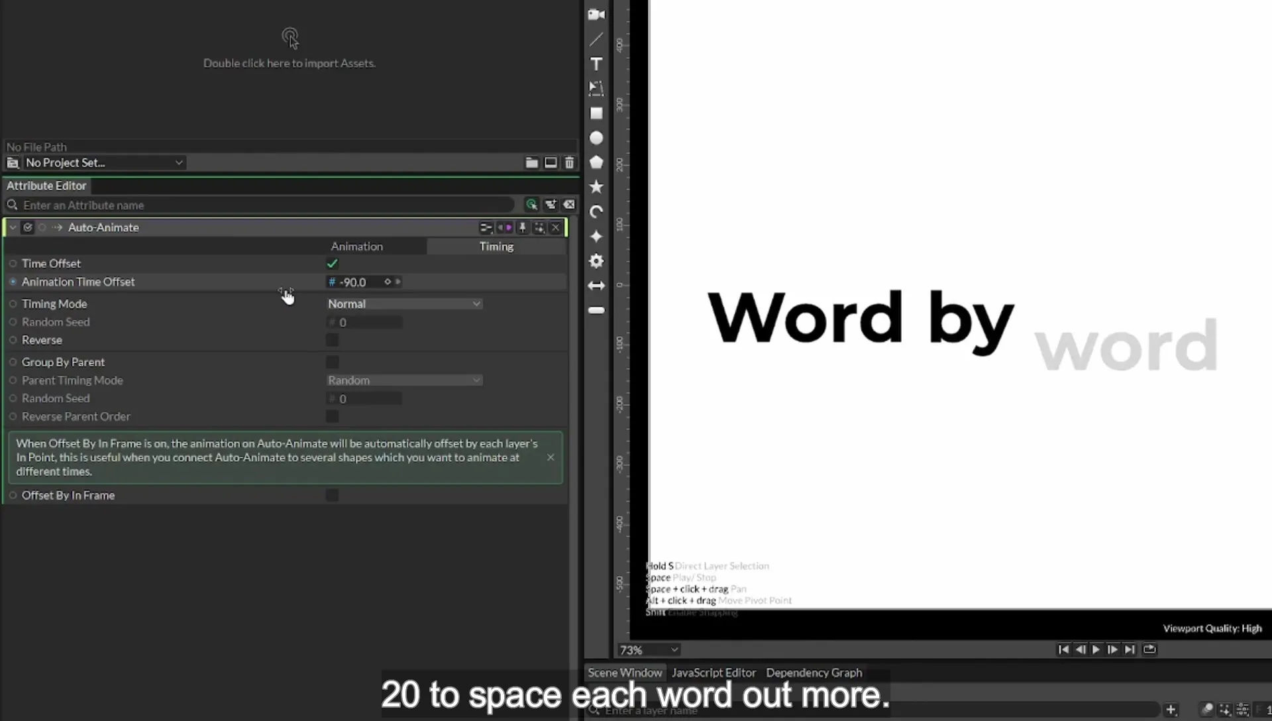Click the Animation Time Offset value field

pos(362,282)
